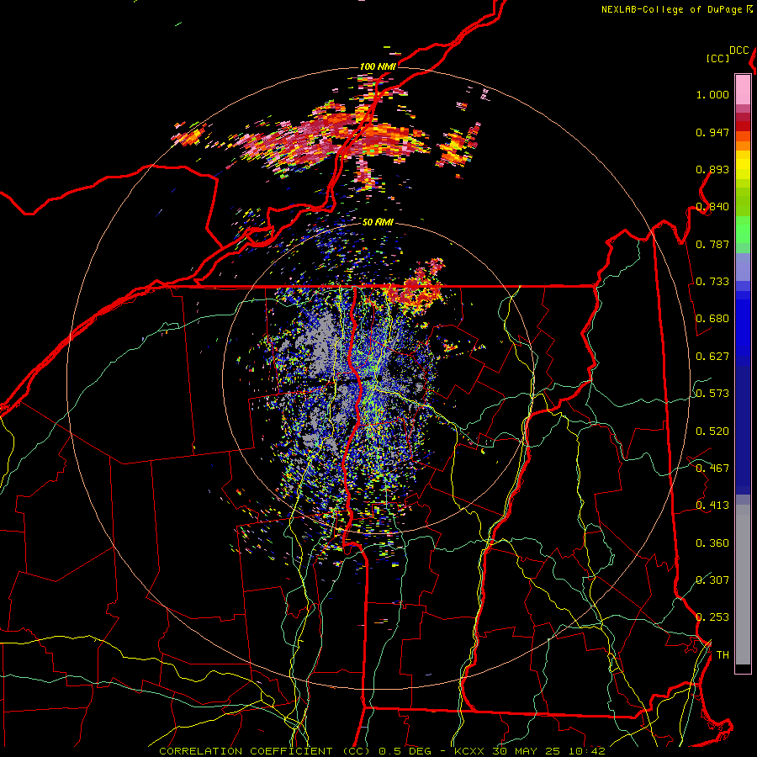Select the 0.627 legend value
Viewport: 757px width, 757px height.
coord(712,357)
